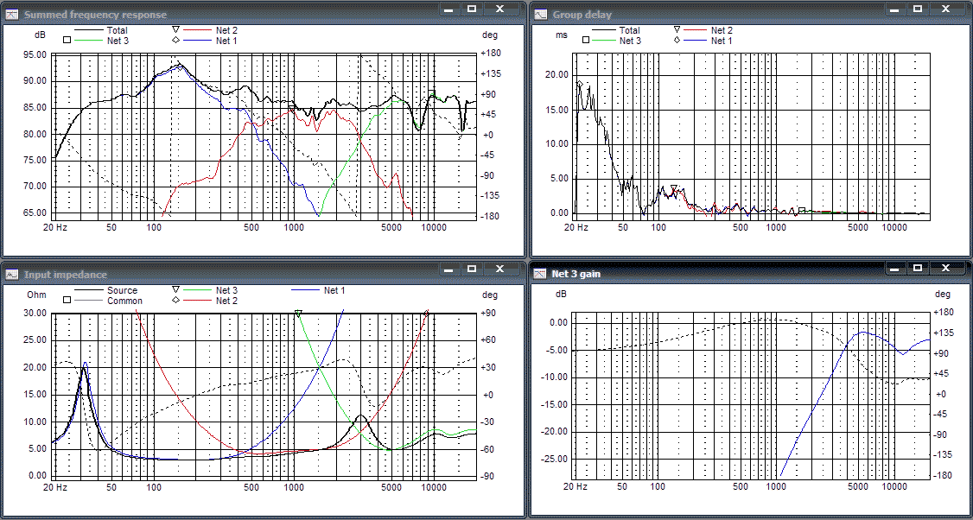Maximize the Summed frequency response window

coord(472,9)
